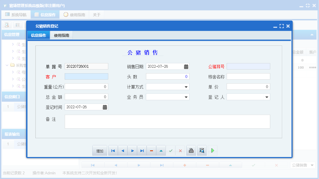319x179 pixels.
Task: Click the print icon in the dialog
Action: [x=191, y=150]
